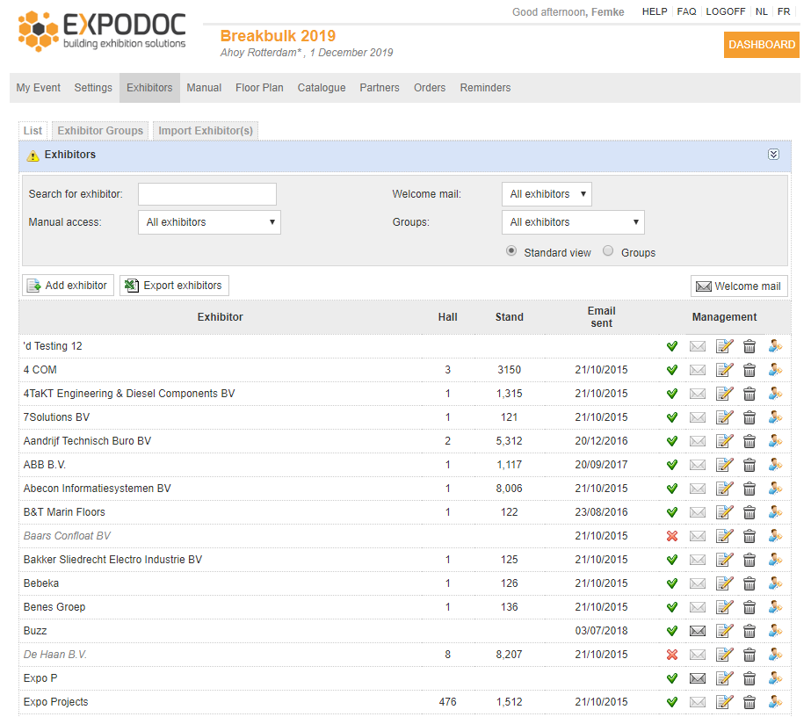
Task: Edit the 'd Testing 12 exhibitor
Action: pyautogui.click(x=724, y=346)
